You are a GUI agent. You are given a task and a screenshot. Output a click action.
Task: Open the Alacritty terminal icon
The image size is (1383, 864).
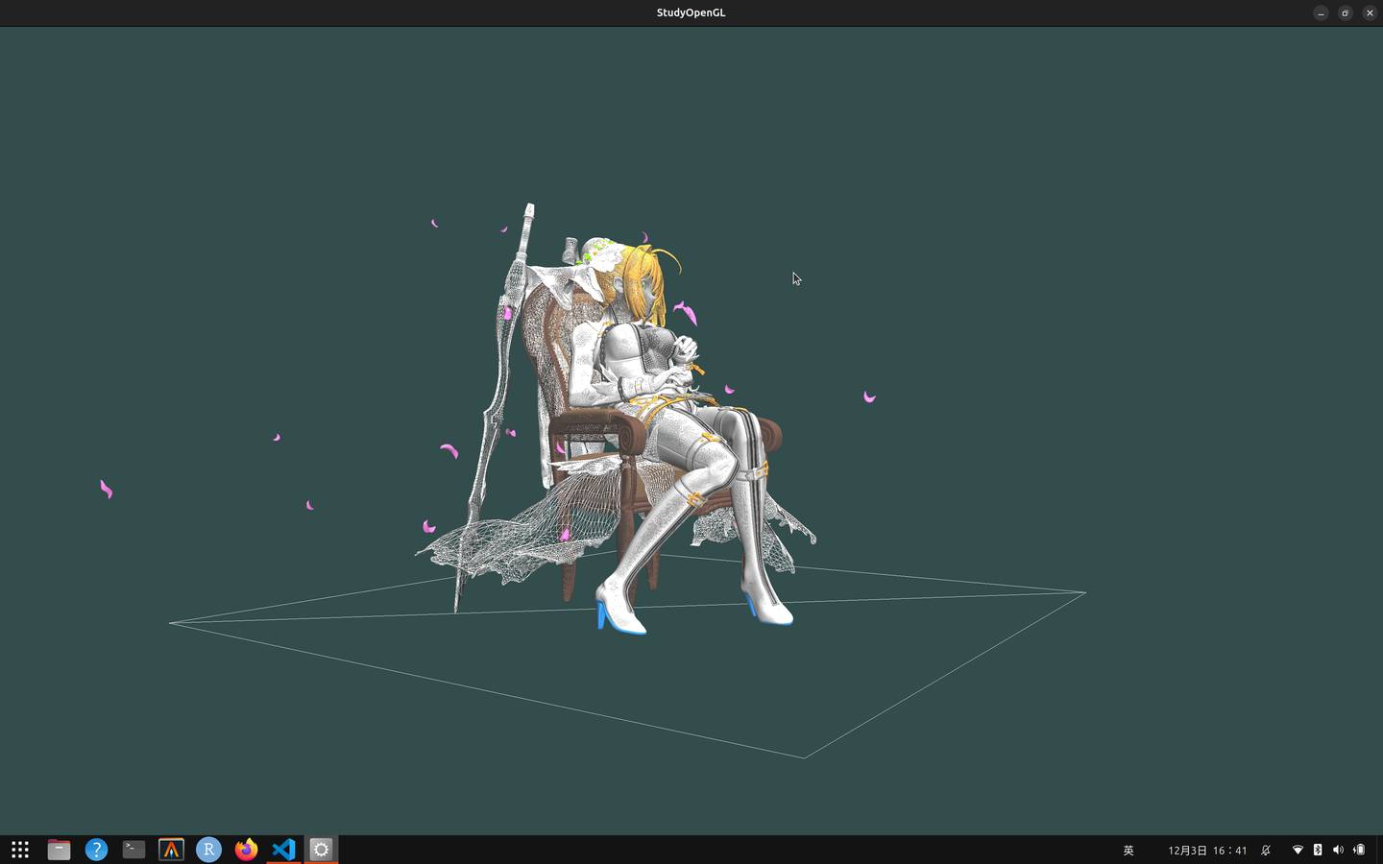click(171, 850)
